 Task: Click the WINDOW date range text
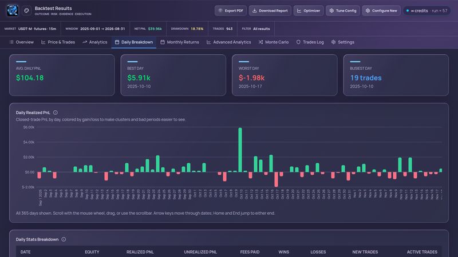click(102, 29)
